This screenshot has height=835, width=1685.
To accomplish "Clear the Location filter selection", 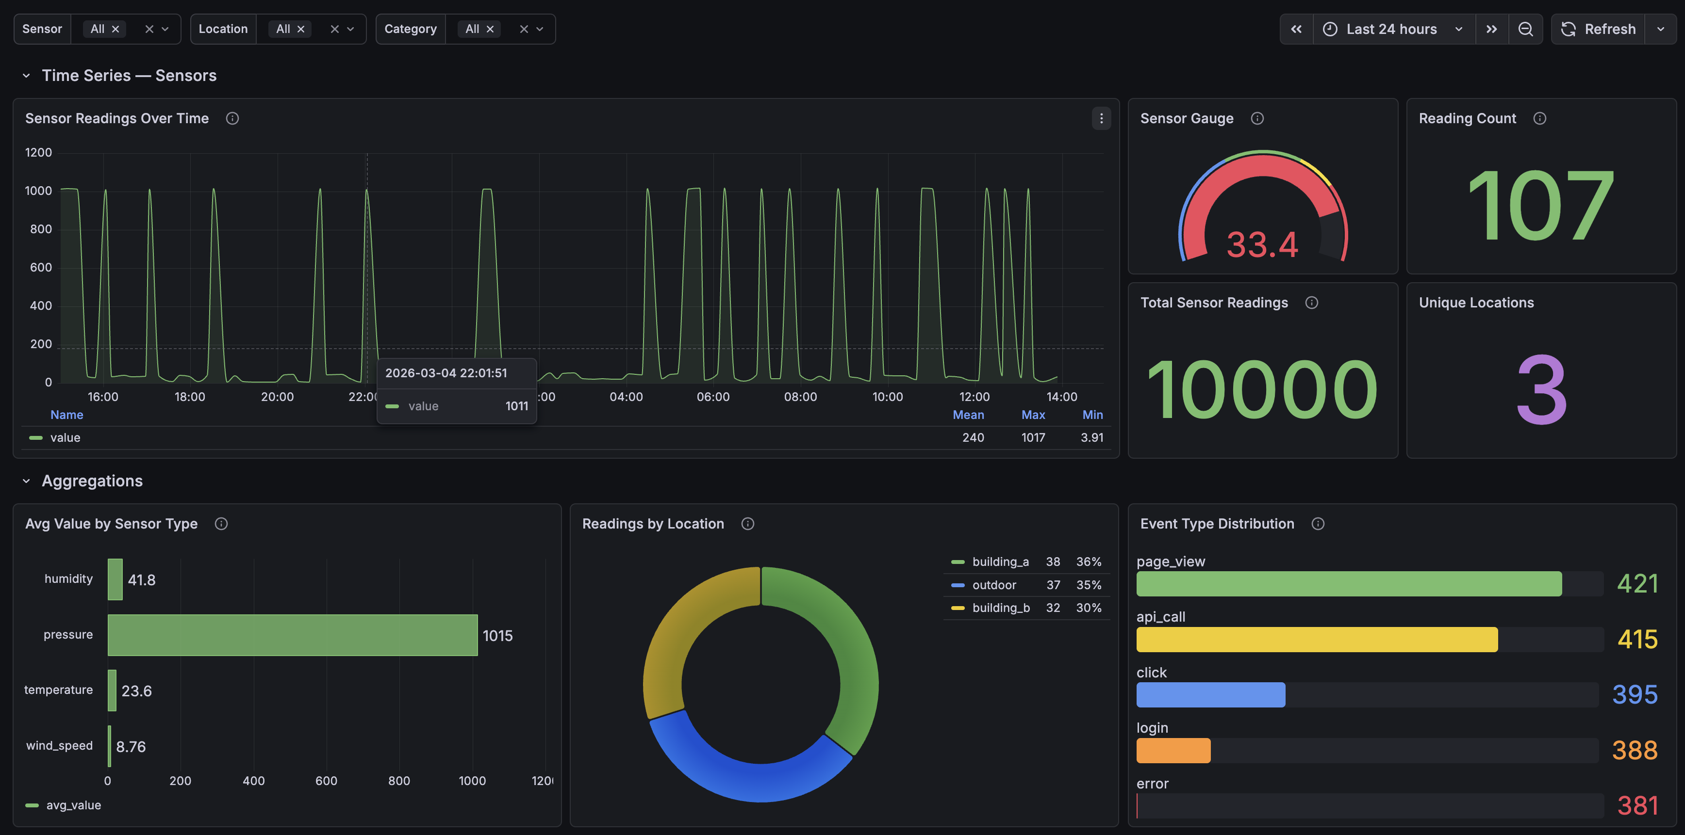I will click(x=334, y=30).
